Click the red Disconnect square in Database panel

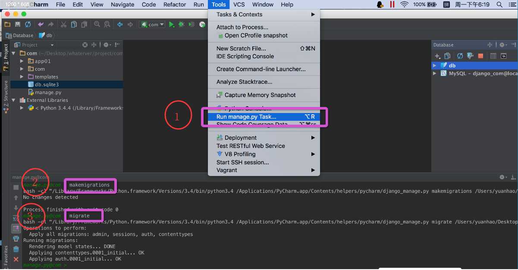coord(480,56)
